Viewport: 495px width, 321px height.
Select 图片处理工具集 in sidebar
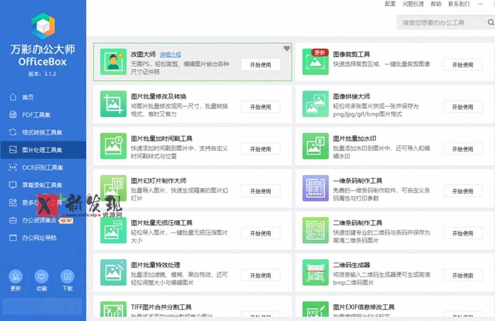pyautogui.click(x=43, y=150)
